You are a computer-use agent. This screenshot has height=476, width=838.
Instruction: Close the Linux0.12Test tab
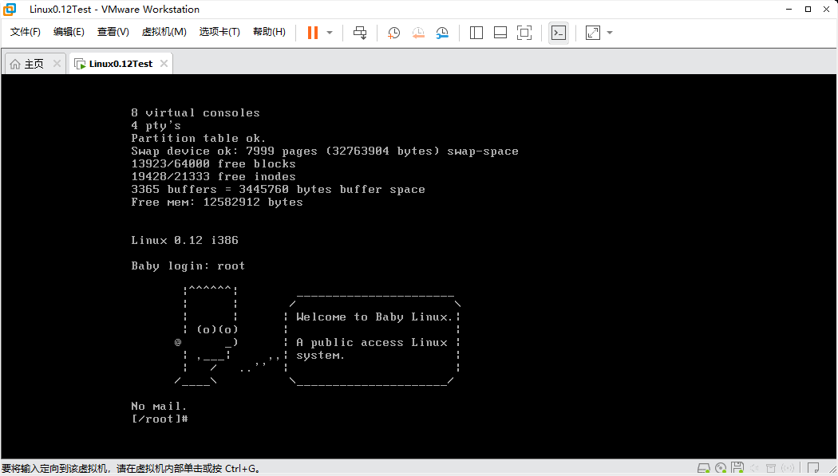[163, 64]
